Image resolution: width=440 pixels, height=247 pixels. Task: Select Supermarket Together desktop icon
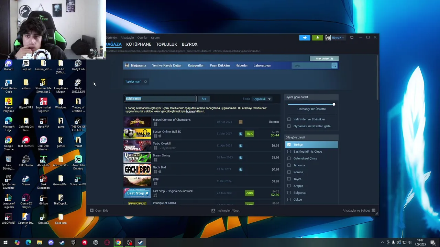click(x=43, y=105)
